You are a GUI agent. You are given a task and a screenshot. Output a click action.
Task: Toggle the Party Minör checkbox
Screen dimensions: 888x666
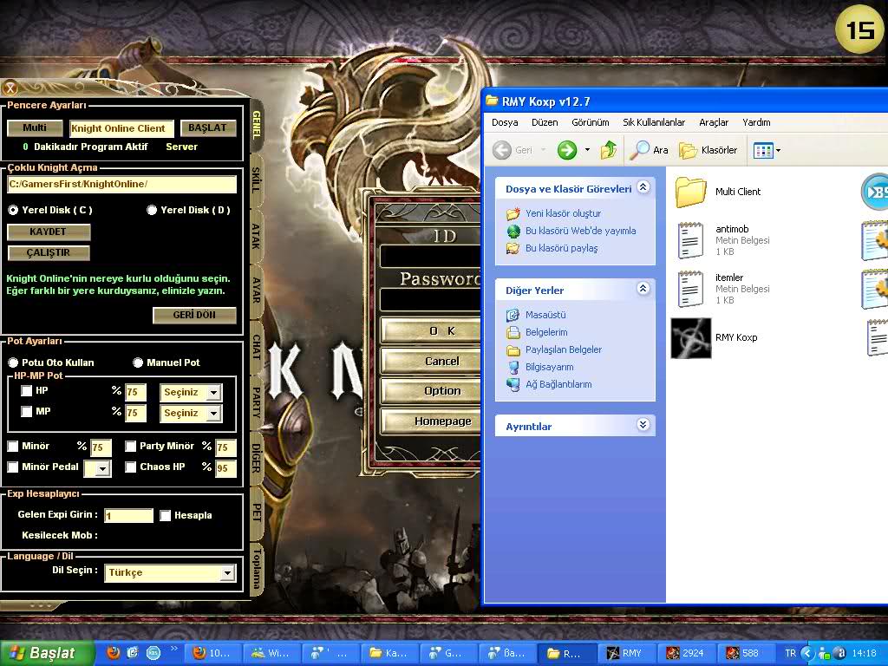click(130, 447)
